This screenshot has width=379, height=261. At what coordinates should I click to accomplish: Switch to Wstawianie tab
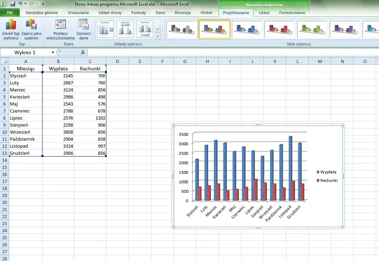[x=78, y=13]
